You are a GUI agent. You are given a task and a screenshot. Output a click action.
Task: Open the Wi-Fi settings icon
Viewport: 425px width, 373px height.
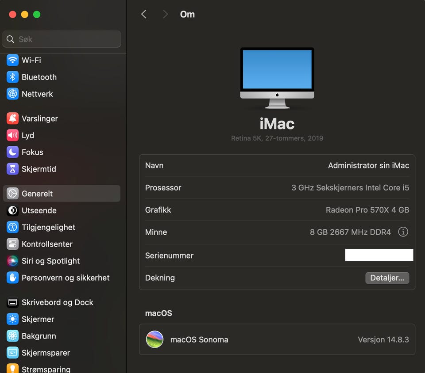12,60
